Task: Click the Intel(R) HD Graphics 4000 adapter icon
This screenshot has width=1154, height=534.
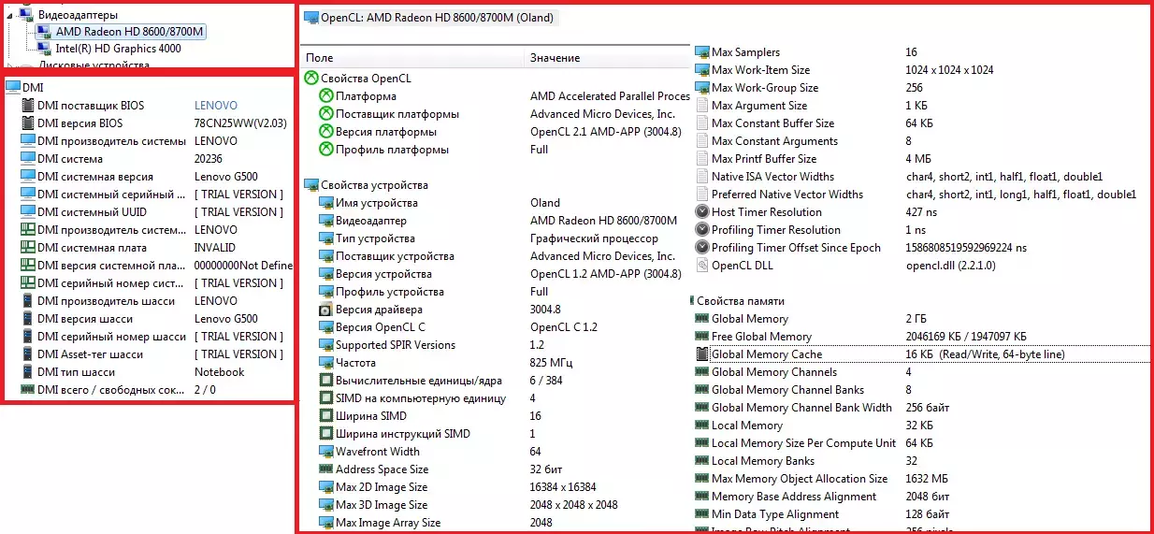Action: (x=44, y=49)
